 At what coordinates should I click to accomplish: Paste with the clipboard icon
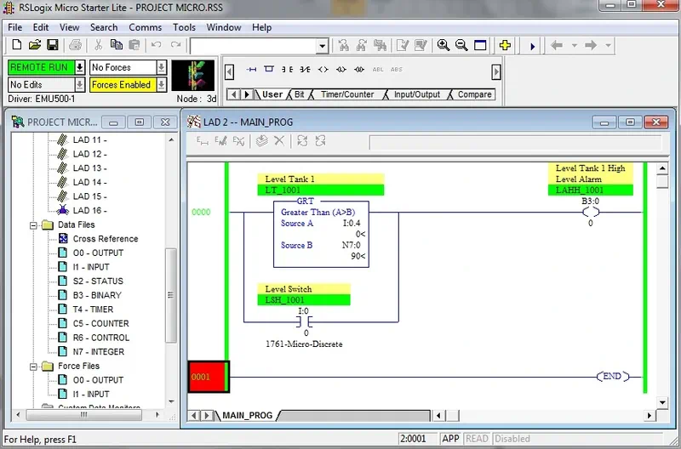click(x=134, y=45)
